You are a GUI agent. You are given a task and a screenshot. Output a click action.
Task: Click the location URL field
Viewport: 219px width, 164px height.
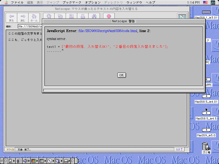tap(30, 26)
